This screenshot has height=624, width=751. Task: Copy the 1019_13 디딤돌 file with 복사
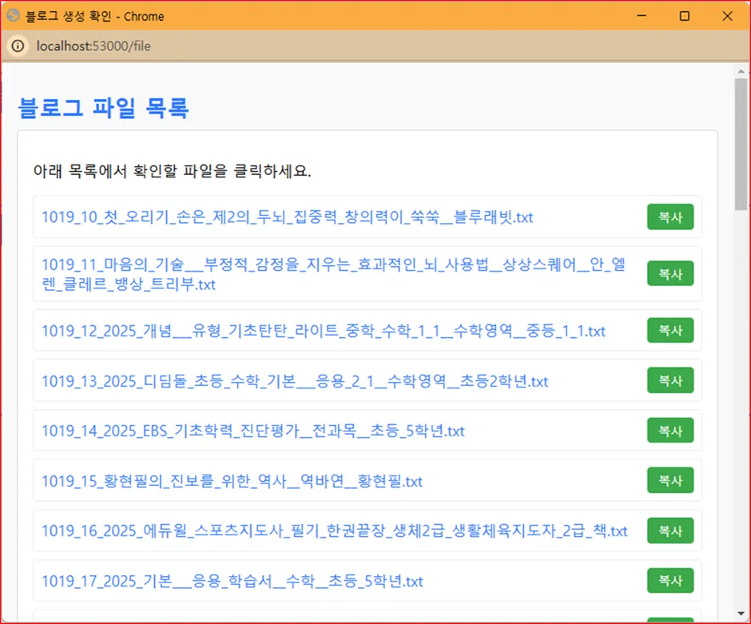coord(670,381)
